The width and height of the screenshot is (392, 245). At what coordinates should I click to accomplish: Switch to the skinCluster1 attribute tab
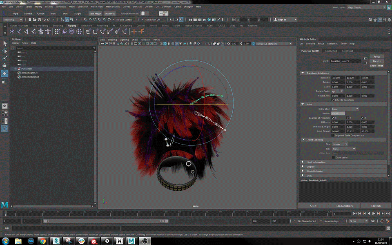[x=331, y=51]
